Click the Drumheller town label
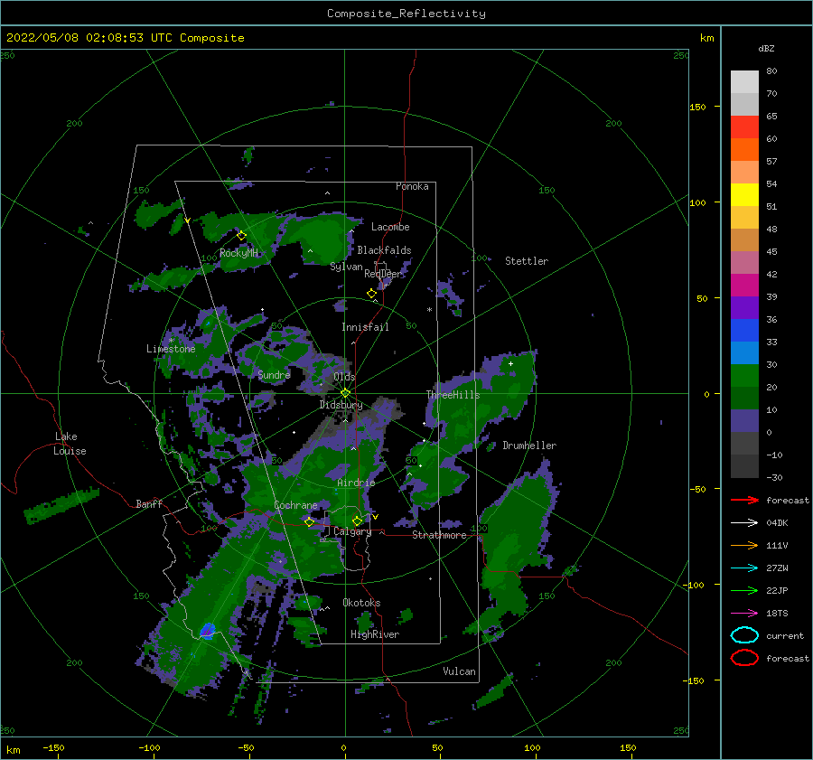Viewport: 813px width, 760px height. pos(529,446)
